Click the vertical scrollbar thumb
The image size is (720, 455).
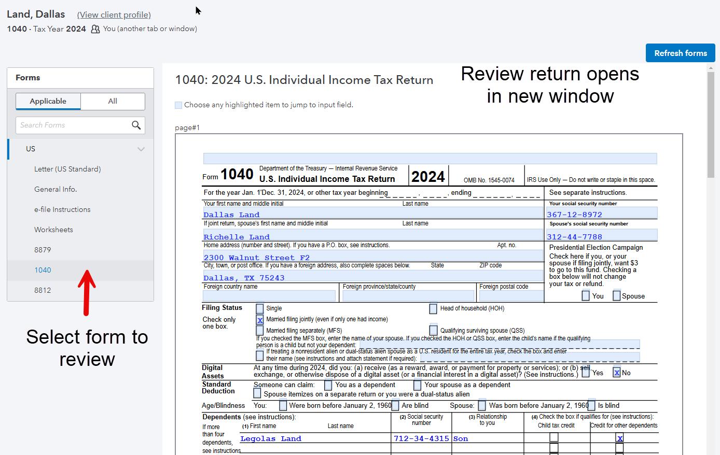(x=711, y=124)
